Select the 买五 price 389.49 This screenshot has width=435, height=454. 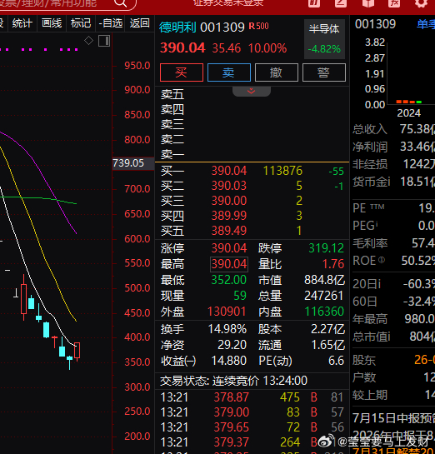(x=229, y=231)
